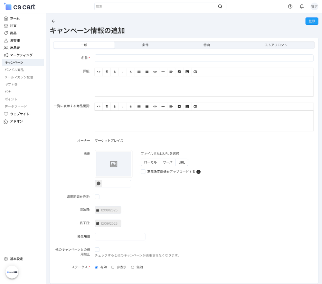Toggle HTML source view in 詳細 editor

[x=99, y=72]
